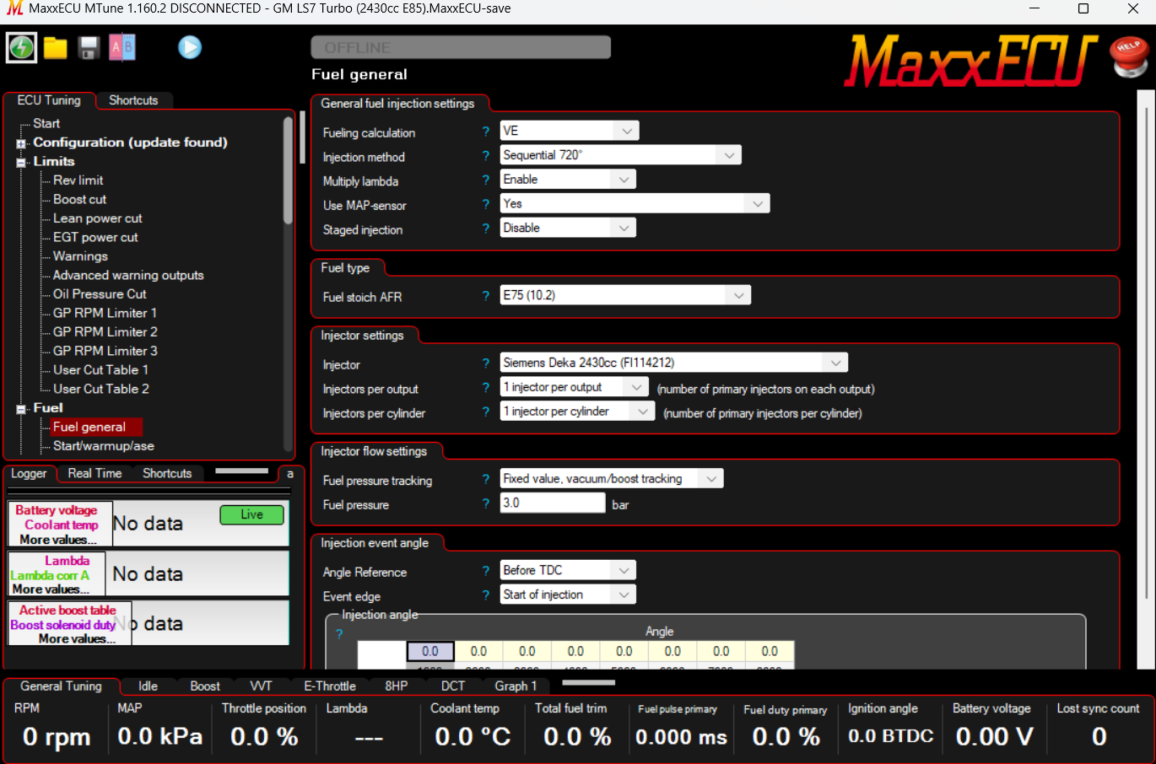The width and height of the screenshot is (1156, 764).
Task: Select the General Tuning tab
Action: tap(61, 686)
